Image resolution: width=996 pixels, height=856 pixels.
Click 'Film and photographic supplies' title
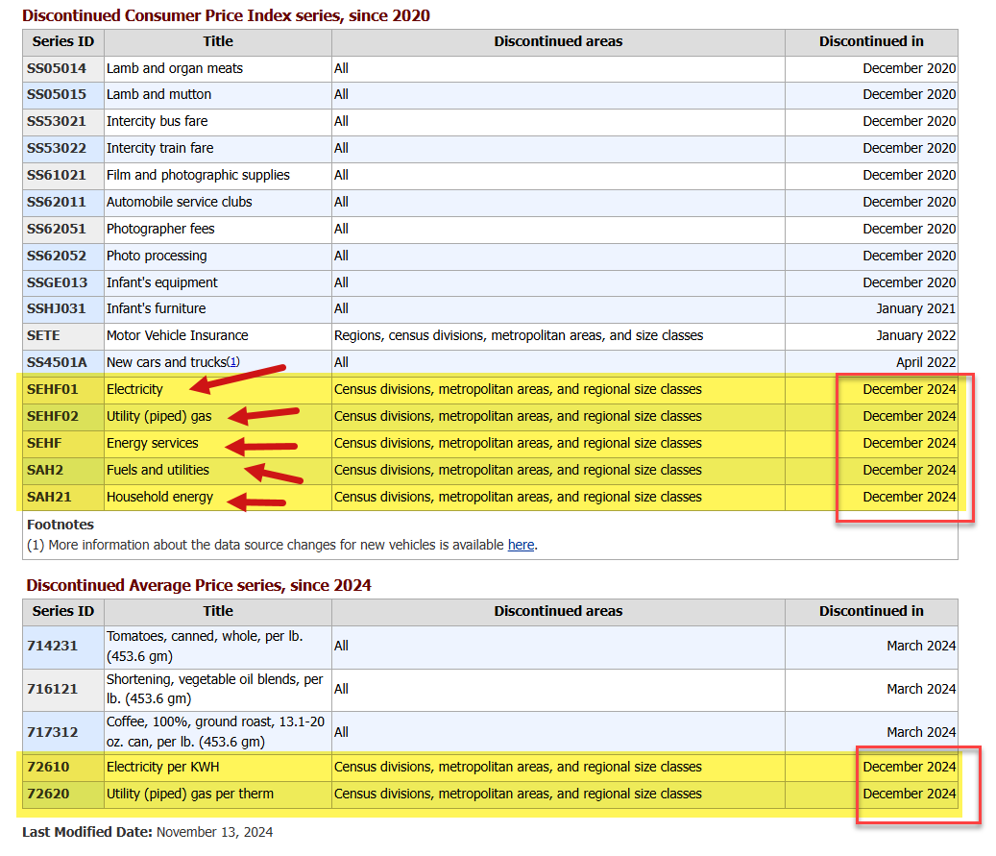coord(198,175)
